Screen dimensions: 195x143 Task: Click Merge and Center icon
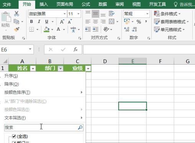(x=111, y=21)
